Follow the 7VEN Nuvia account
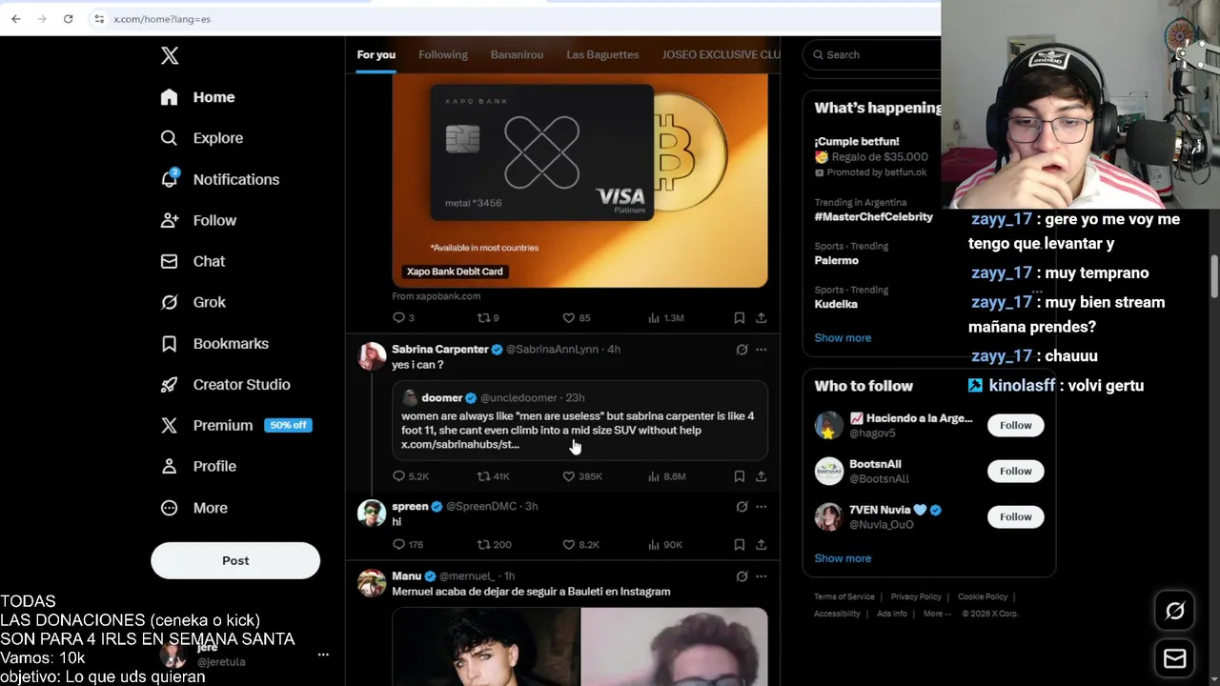 [1015, 516]
